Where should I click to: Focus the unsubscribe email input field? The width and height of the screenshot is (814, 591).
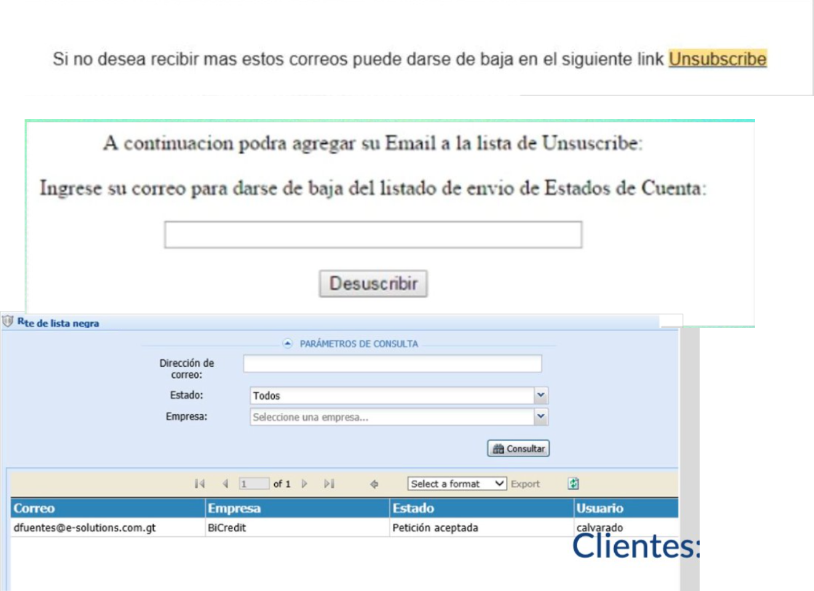tap(373, 235)
